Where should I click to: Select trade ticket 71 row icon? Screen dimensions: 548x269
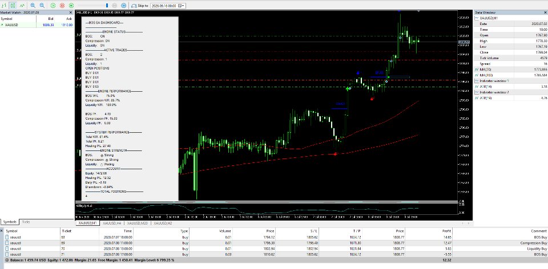tap(7, 254)
